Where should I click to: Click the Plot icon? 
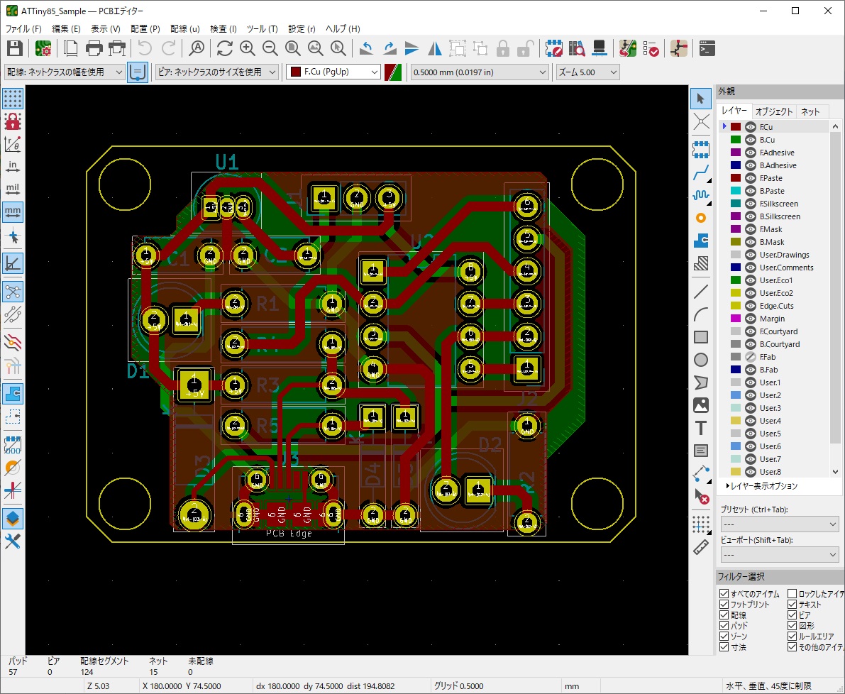tap(117, 48)
